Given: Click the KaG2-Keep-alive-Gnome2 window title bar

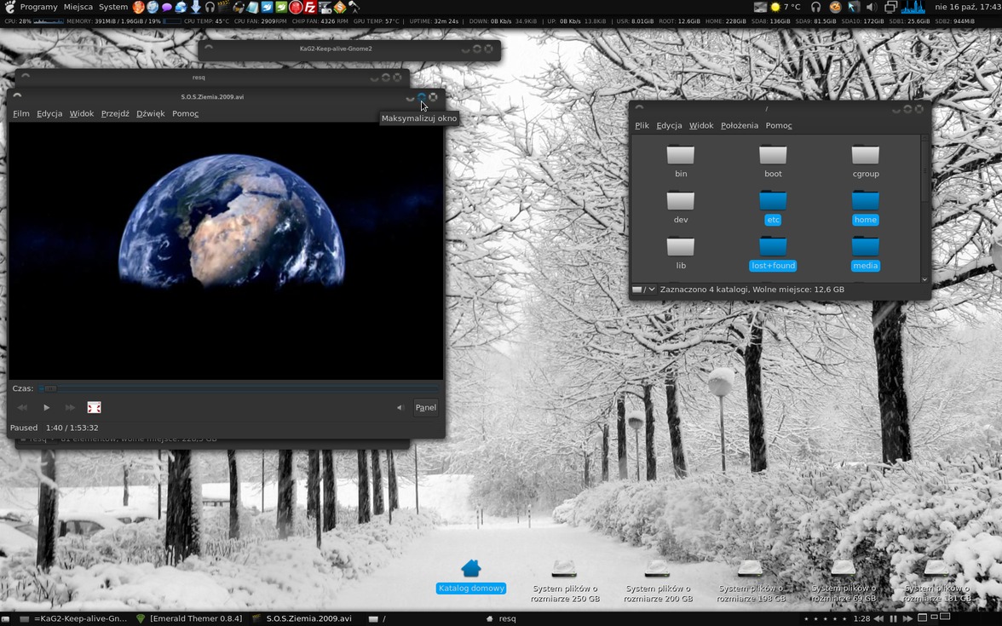Looking at the screenshot, I should pyautogui.click(x=349, y=49).
